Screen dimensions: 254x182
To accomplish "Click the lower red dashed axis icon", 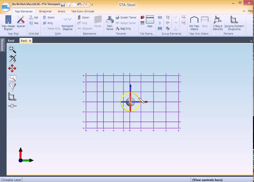I will click(183, 23).
